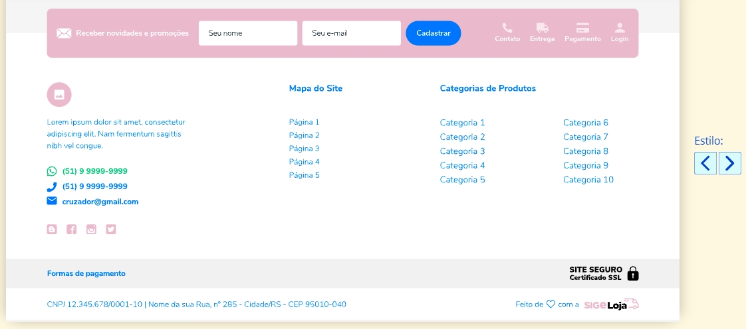Viewport: 746px width, 329px height.
Task: Click the WhatsApp phone number link
Action: point(94,171)
